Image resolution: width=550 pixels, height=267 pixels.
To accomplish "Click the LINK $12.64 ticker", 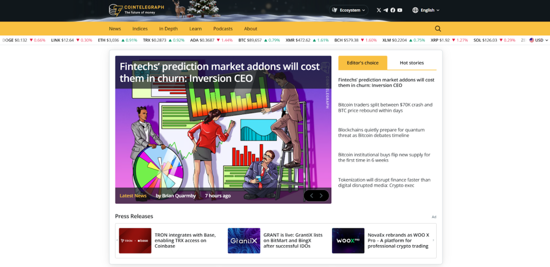I will coord(71,40).
